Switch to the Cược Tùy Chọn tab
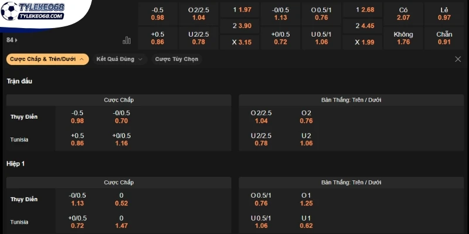 coord(176,59)
